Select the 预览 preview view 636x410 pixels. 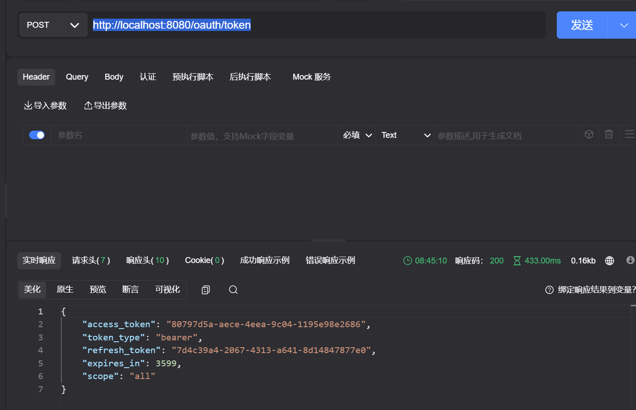pyautogui.click(x=98, y=290)
